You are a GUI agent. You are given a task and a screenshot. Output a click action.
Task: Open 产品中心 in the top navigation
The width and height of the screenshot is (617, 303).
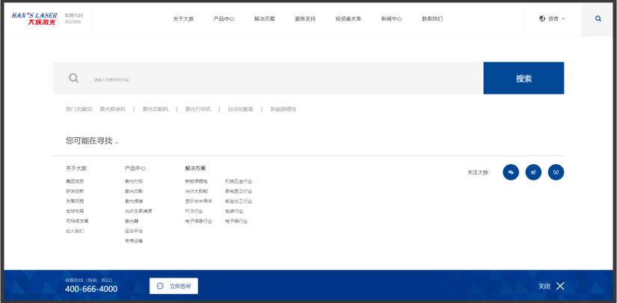[x=224, y=19]
